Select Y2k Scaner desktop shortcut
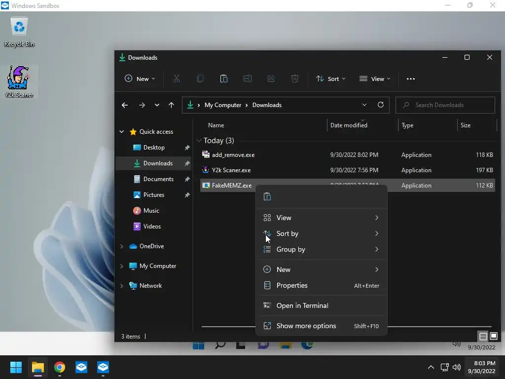505x379 pixels. pos(19,82)
